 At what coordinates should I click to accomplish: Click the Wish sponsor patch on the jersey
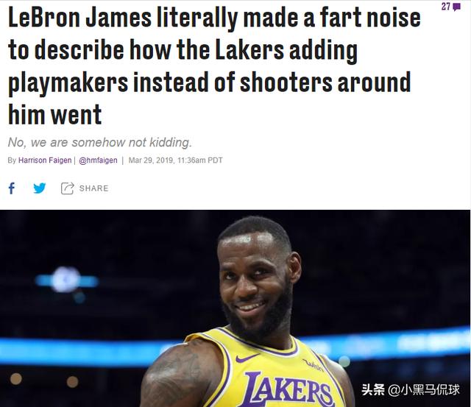[x=314, y=365]
